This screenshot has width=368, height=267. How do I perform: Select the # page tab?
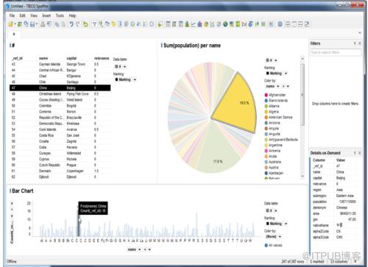click(14, 35)
